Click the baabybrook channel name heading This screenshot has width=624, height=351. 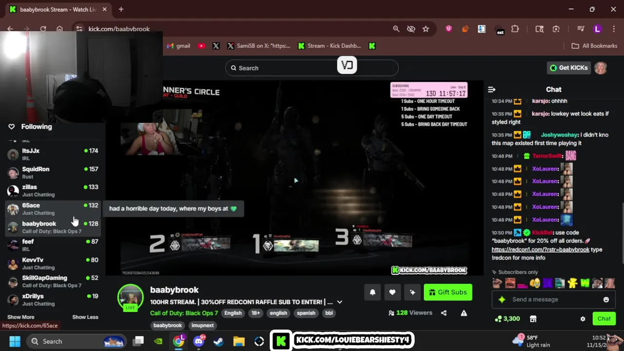[174, 290]
